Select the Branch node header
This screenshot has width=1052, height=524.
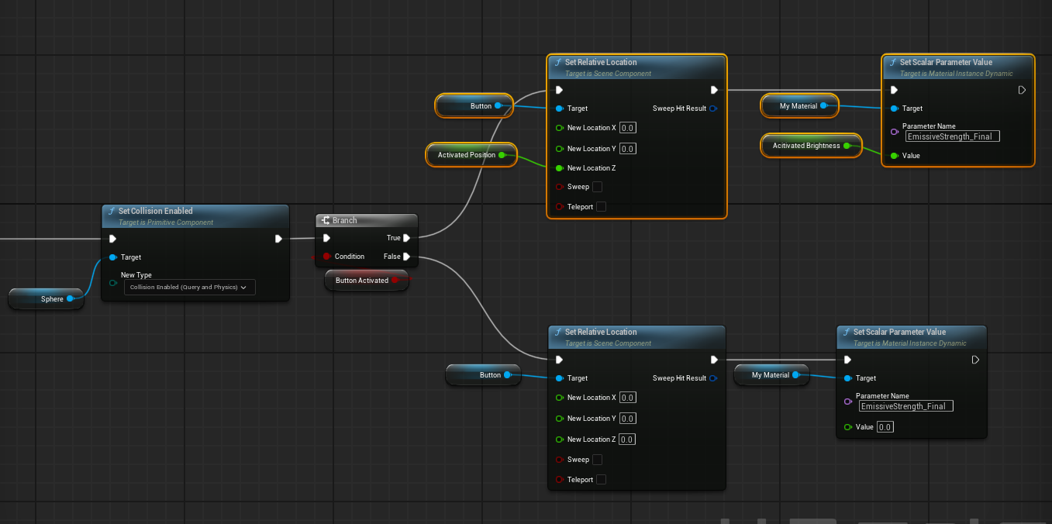[x=367, y=220]
